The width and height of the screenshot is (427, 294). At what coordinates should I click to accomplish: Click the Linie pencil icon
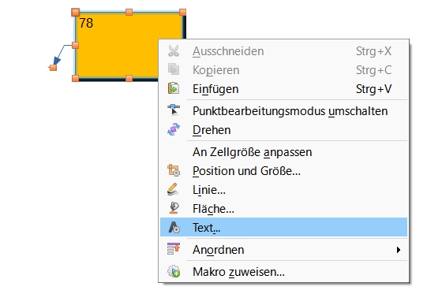[x=173, y=190]
